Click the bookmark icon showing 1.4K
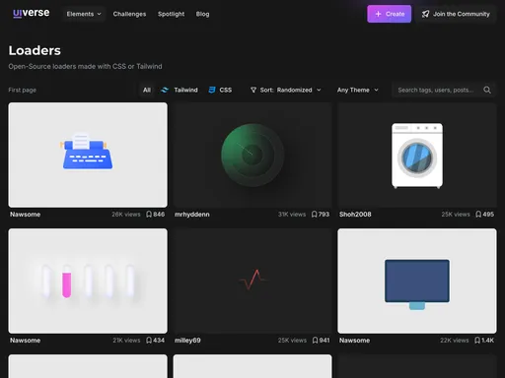The image size is (505, 378). 477,341
